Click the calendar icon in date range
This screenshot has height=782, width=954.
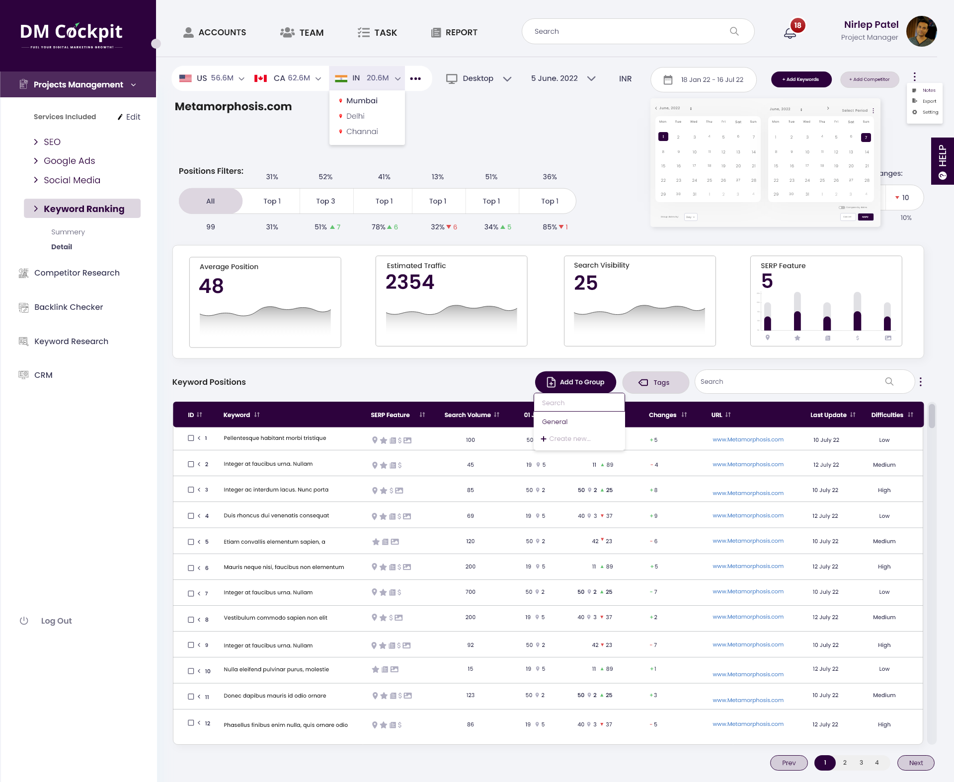pyautogui.click(x=668, y=79)
